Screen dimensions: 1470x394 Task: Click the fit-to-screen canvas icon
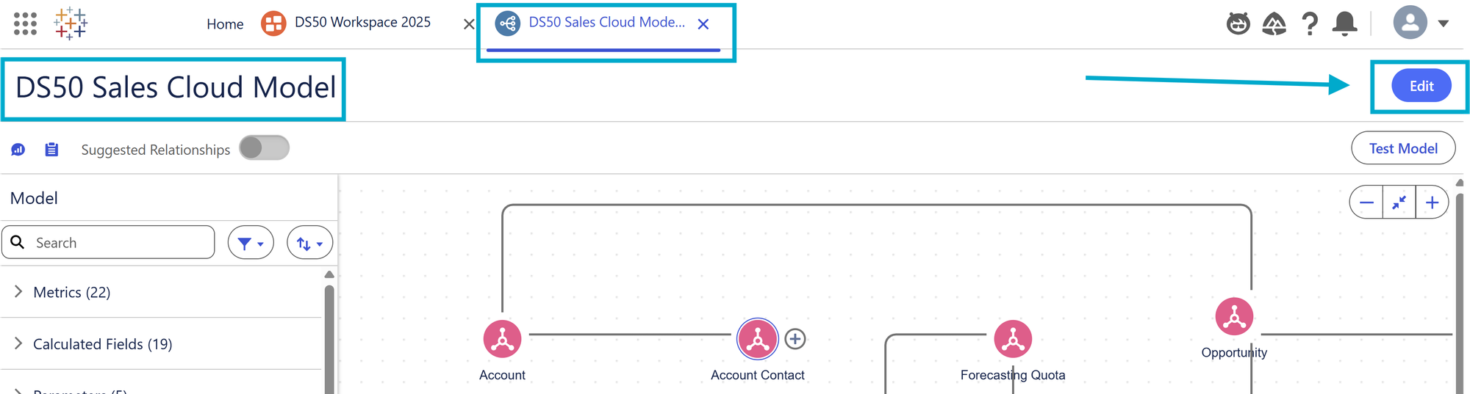(x=1399, y=203)
